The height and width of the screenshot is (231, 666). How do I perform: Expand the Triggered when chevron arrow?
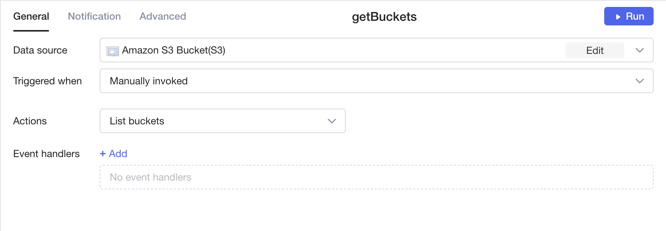tap(640, 81)
